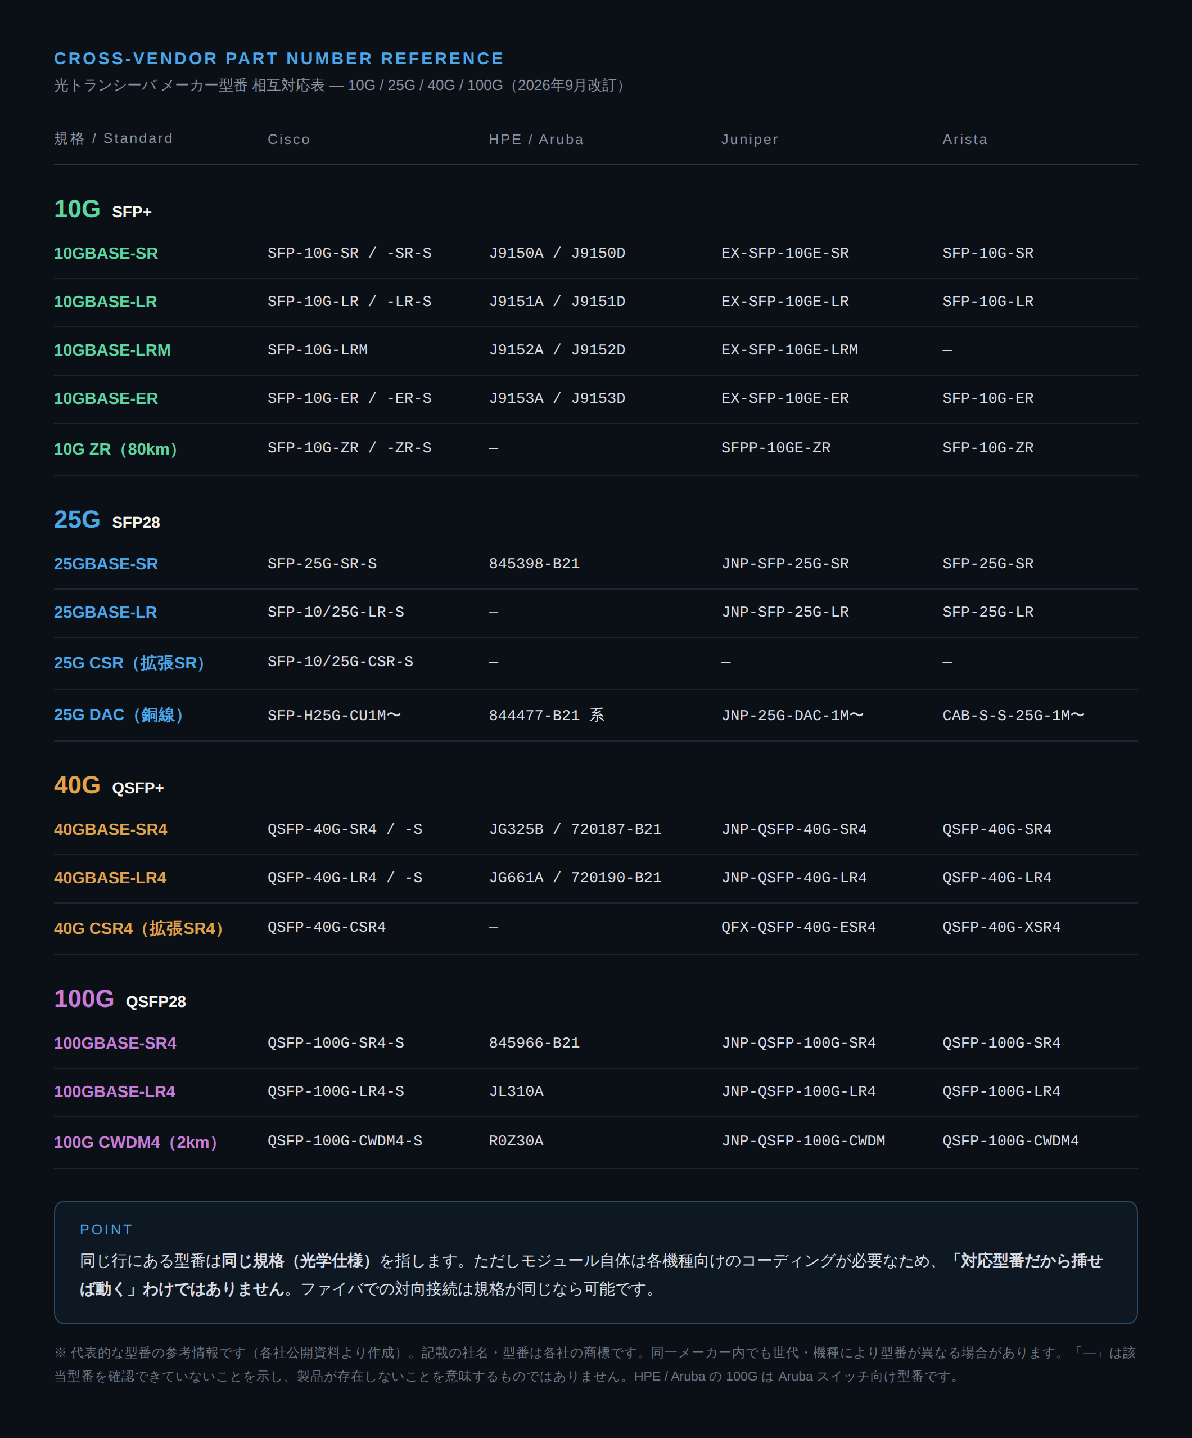Click Arista part QSFP-100G-SR4
1192x1438 pixels.
pos(1001,1043)
